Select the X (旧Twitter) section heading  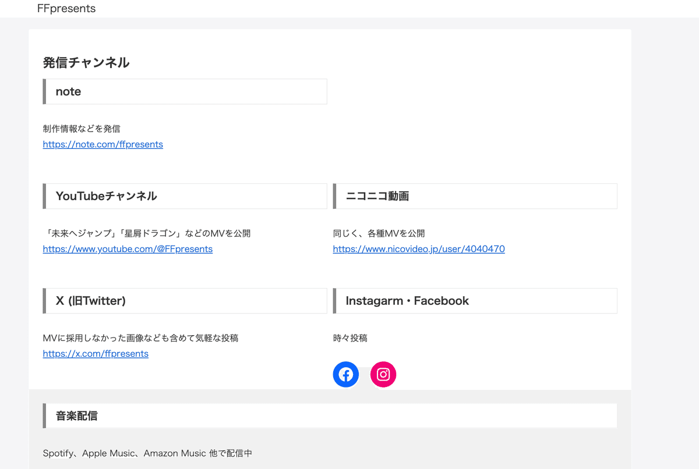point(90,301)
